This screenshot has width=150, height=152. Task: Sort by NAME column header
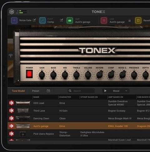click(x=36, y=97)
